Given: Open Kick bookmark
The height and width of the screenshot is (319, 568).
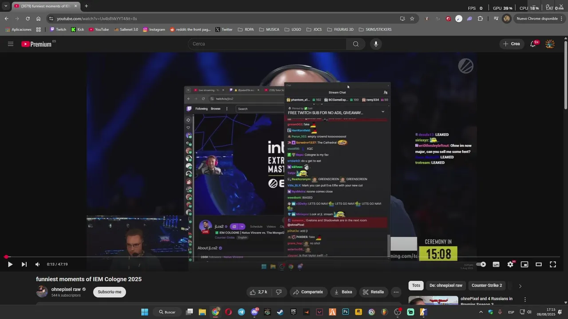Looking at the screenshot, I should pos(78,30).
